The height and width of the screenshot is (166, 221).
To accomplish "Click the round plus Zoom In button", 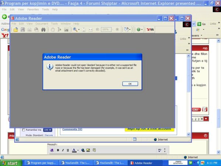I will [x=117, y=30].
